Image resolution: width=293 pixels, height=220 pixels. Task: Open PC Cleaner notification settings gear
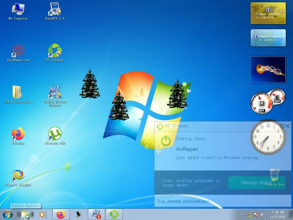[282, 126]
